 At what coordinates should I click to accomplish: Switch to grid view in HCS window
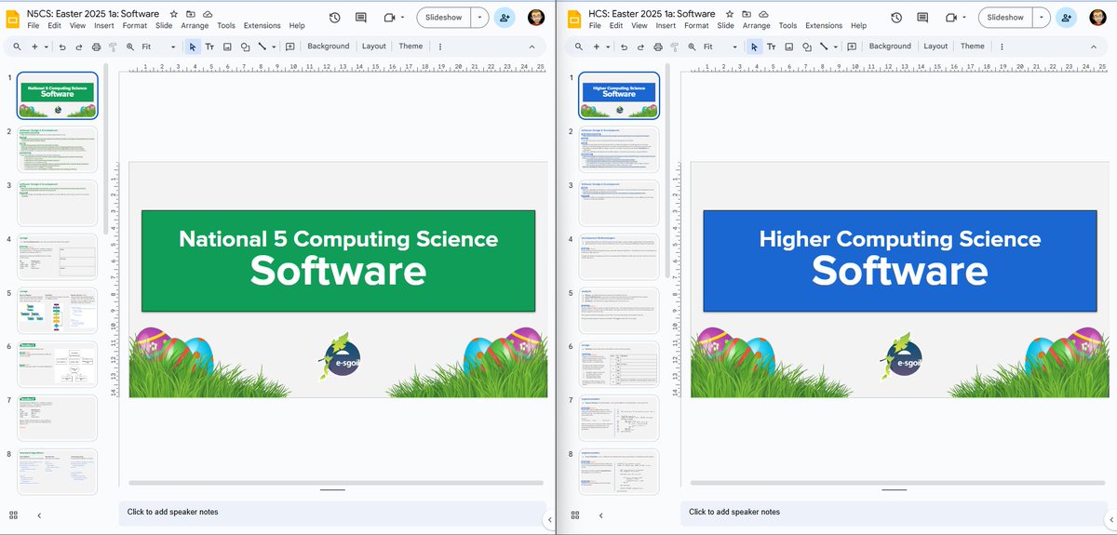tap(575, 515)
